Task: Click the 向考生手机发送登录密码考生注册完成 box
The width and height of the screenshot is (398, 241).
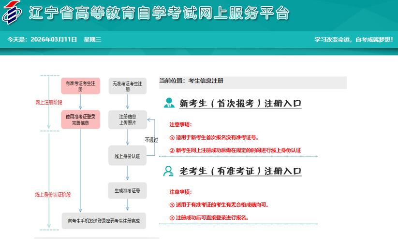Action: [104, 221]
